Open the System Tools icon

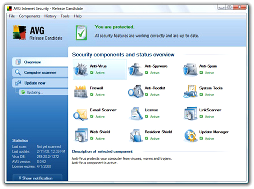190,91
